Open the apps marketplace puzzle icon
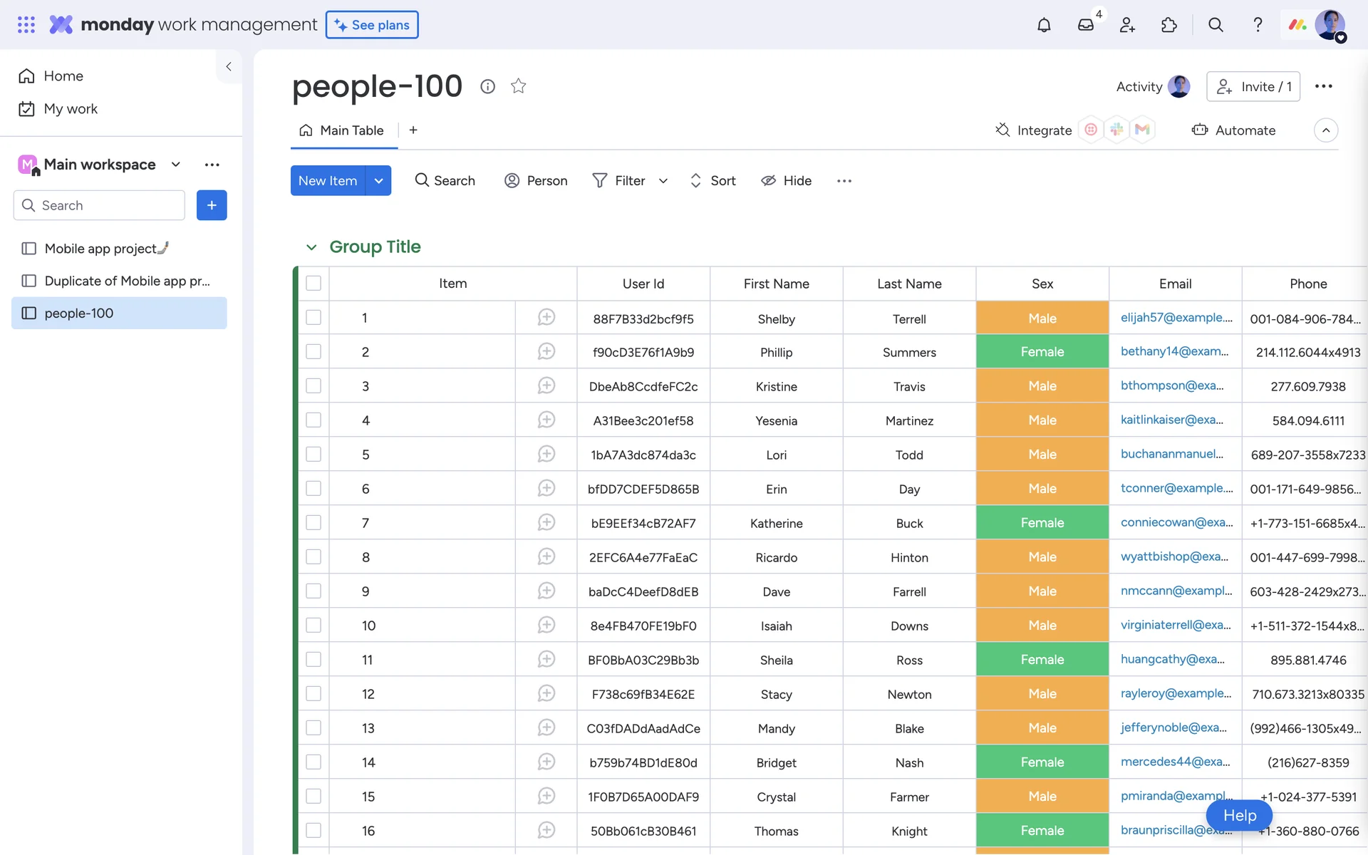The height and width of the screenshot is (855, 1368). click(x=1168, y=25)
